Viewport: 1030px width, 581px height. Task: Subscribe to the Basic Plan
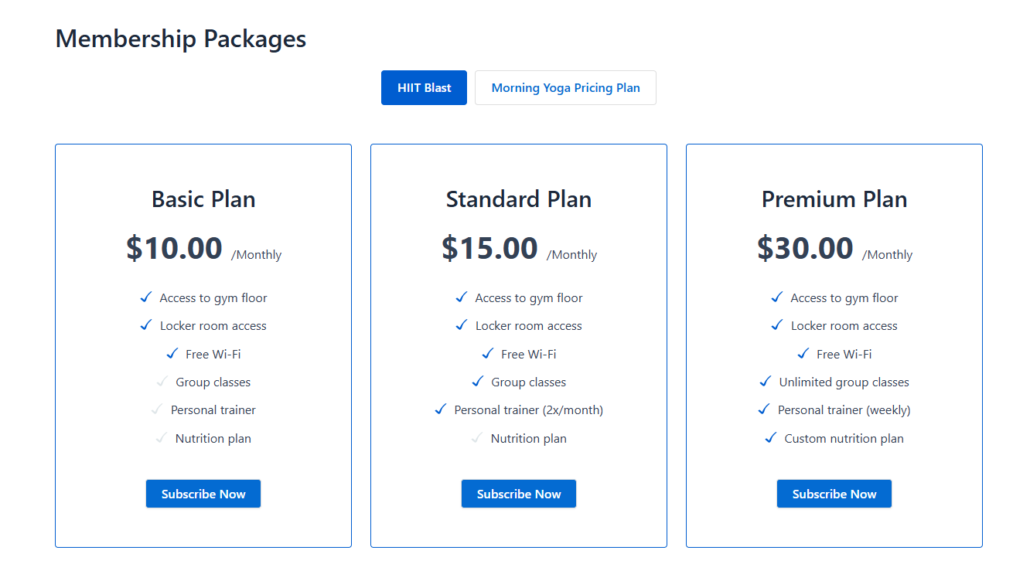(x=203, y=494)
